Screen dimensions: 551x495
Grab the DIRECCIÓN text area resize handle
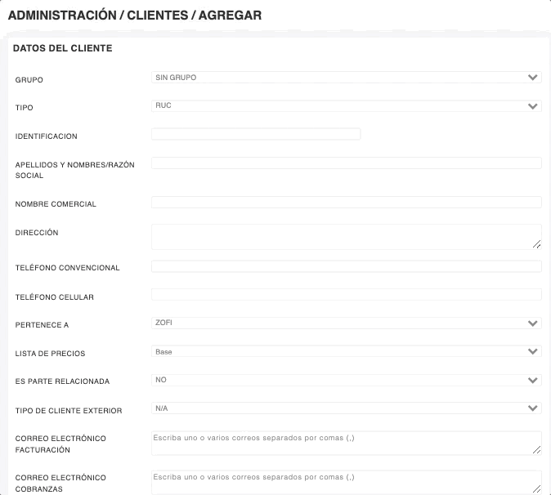[x=537, y=244]
